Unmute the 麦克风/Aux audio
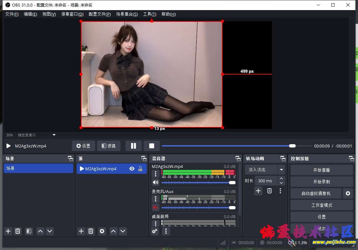This screenshot has width=358, height=250. [156, 207]
